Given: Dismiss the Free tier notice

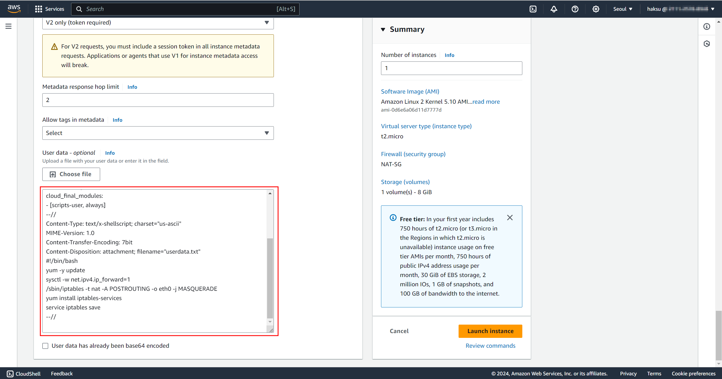Looking at the screenshot, I should pyautogui.click(x=510, y=218).
